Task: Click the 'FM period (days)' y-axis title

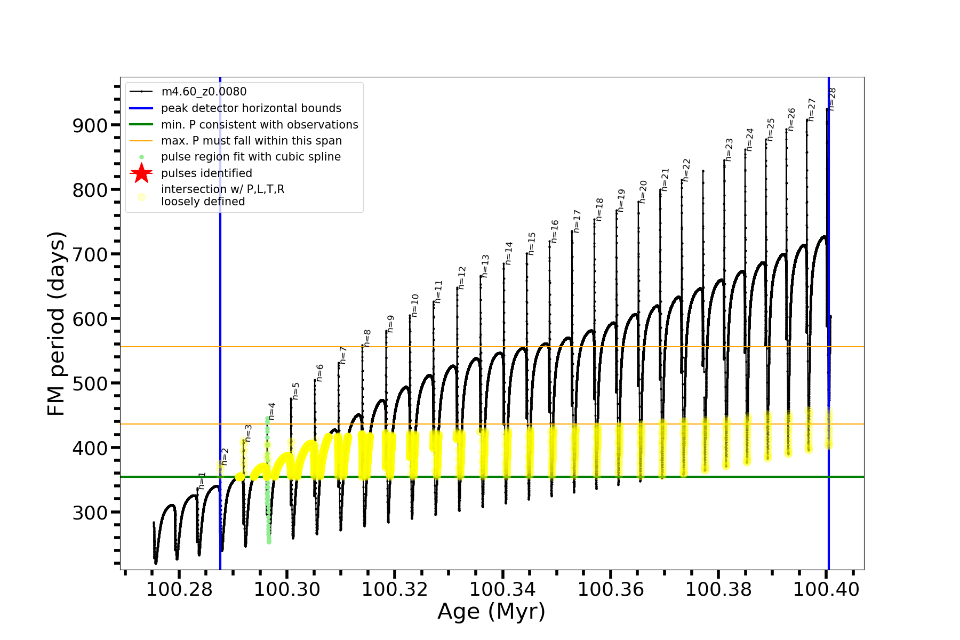Action: 56,324
